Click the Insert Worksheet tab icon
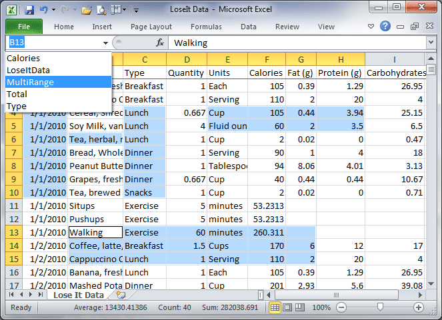 (x=120, y=295)
